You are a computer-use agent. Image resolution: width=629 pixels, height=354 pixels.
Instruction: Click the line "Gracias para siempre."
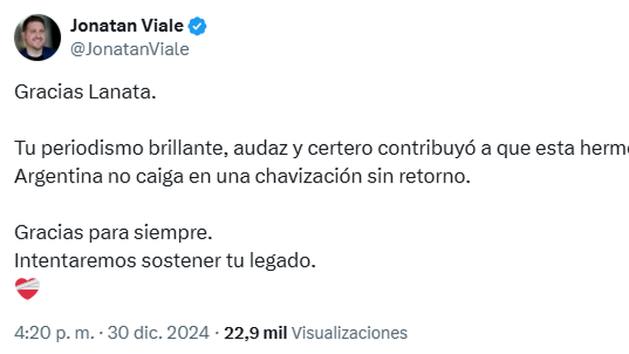click(x=113, y=232)
